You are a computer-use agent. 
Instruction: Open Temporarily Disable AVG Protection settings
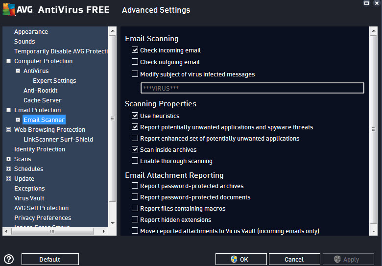(61, 51)
